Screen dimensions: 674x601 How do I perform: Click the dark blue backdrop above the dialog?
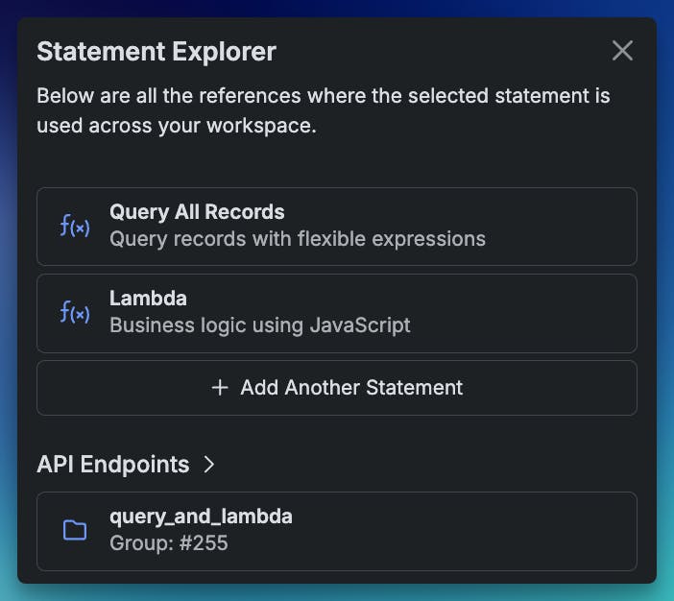[336, 8]
